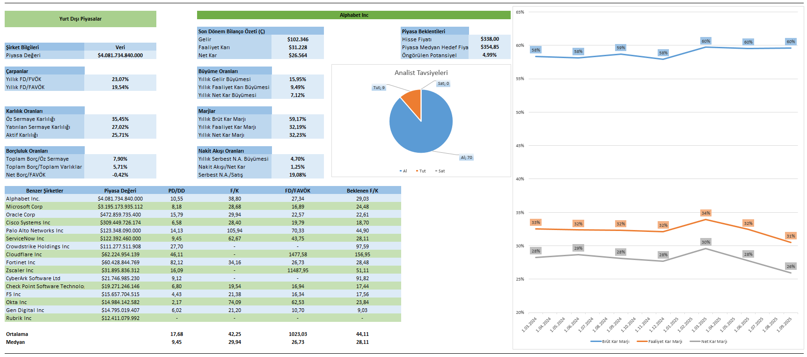Select the Crowdstrike Holdings Inc cell
Image resolution: width=807 pixels, height=357 pixels.
click(x=37, y=246)
